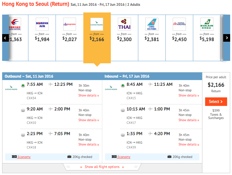
Task: Choose the HK Express airline logo
Action: pyautogui.click(x=70, y=24)
